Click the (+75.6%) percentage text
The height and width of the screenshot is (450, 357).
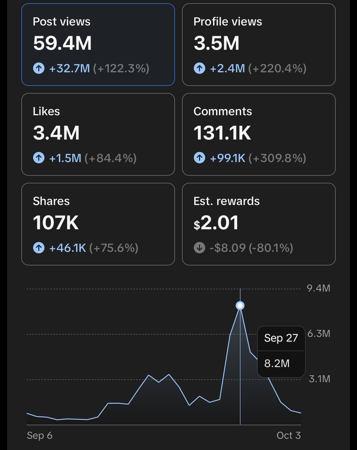pyautogui.click(x=114, y=248)
